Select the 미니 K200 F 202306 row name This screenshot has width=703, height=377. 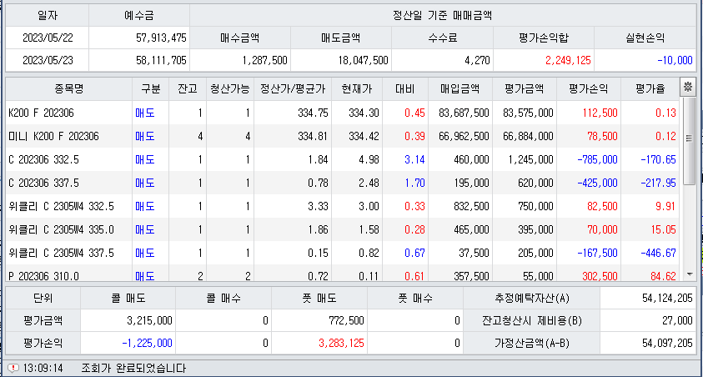tap(54, 136)
